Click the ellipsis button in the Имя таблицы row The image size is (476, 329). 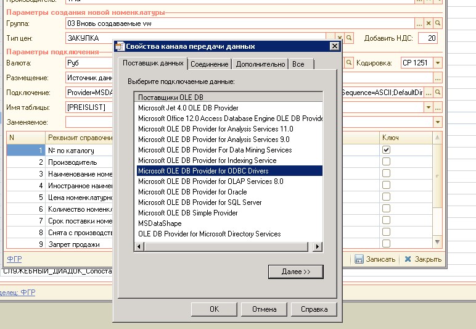pyautogui.click(x=438, y=107)
